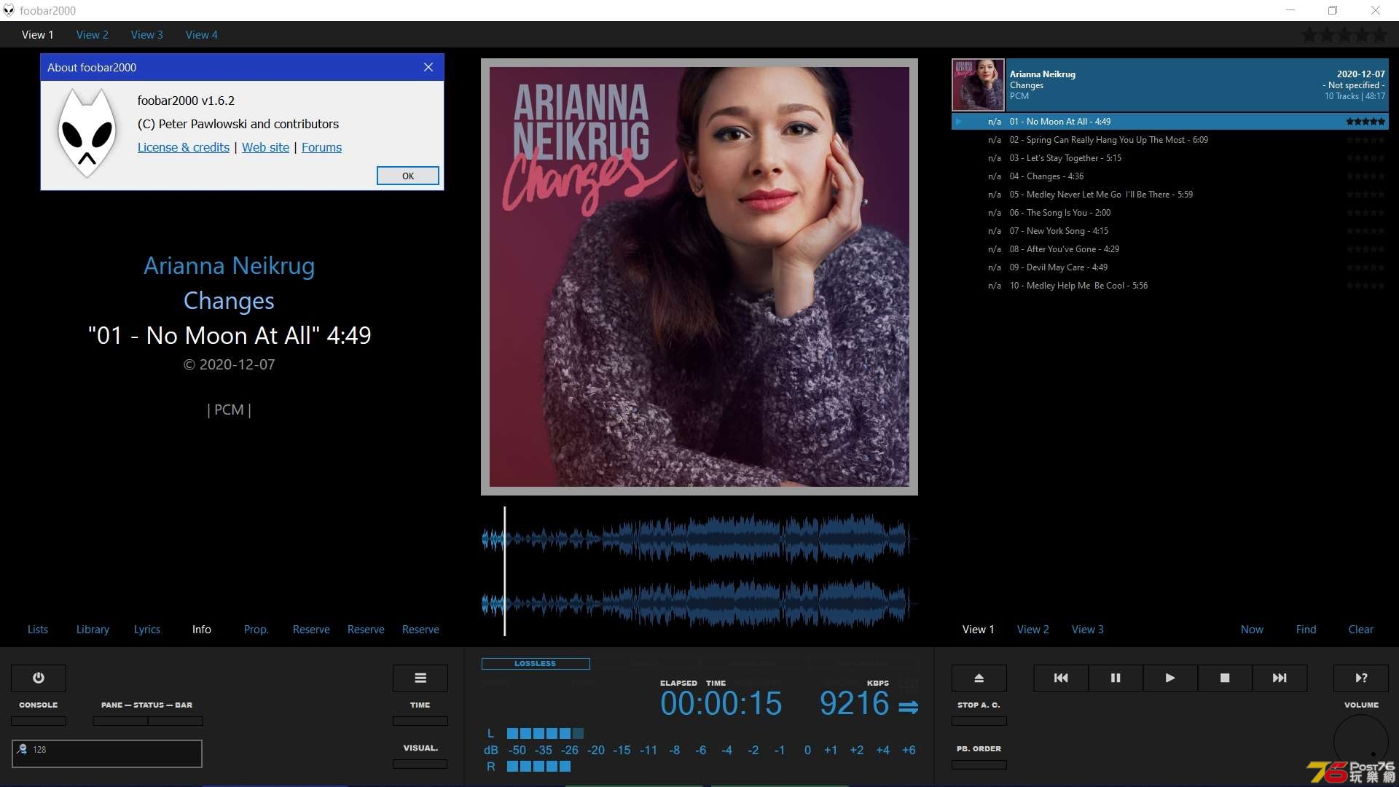Viewport: 1399px width, 787px height.
Task: Click into the search field showing 128
Action: tap(107, 753)
